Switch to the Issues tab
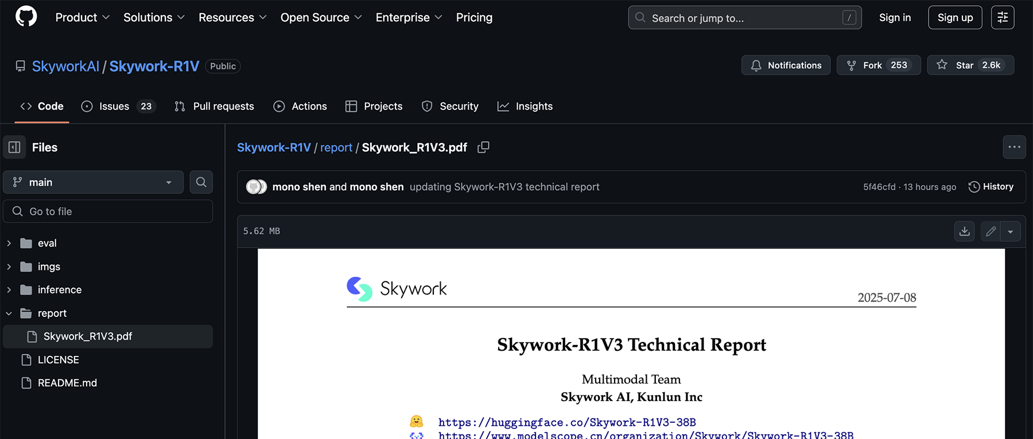Viewport: 1033px width, 439px height. pos(118,107)
